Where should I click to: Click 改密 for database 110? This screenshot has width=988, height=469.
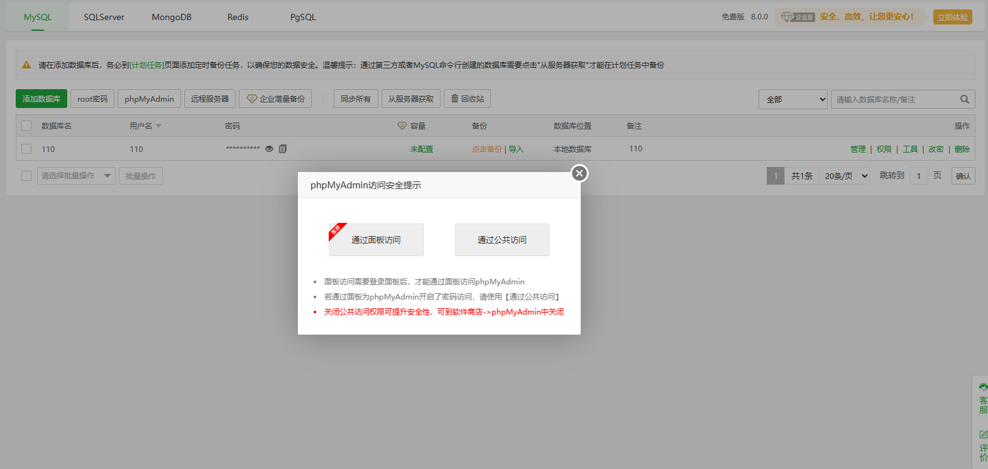(936, 149)
